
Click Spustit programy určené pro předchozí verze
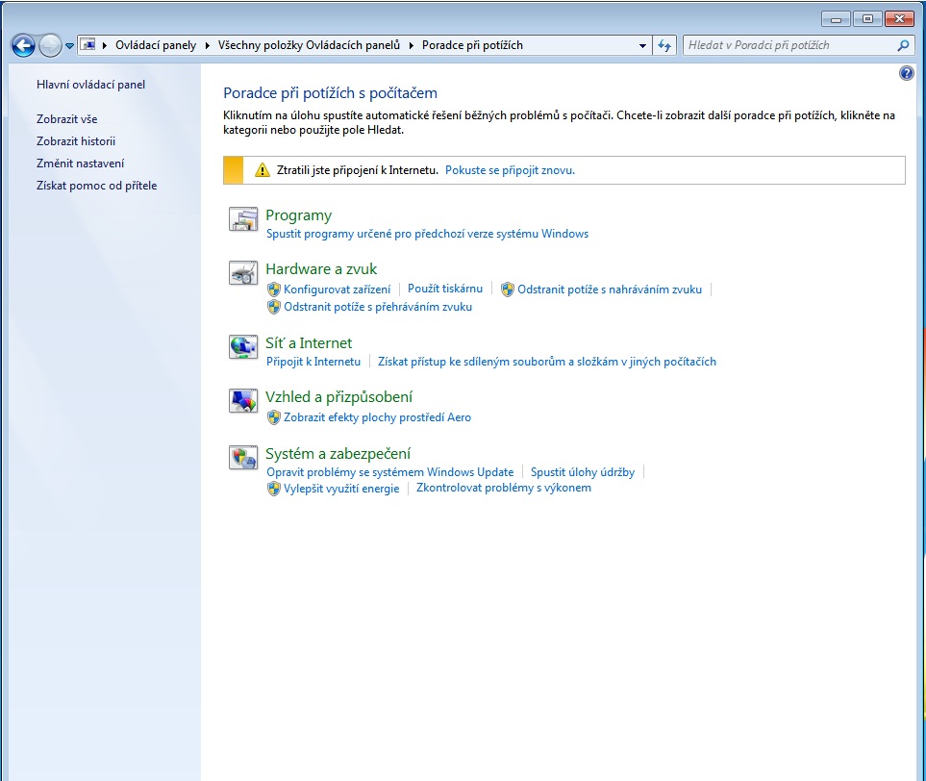[428, 234]
